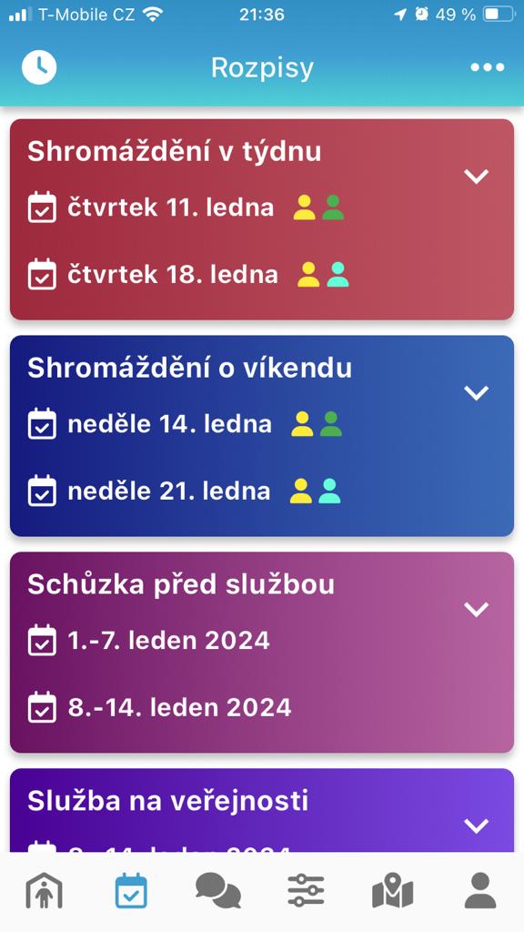Open čtvrtek 18. ledna schedule entry
Viewport: 524px width, 932px height.
[x=173, y=275]
